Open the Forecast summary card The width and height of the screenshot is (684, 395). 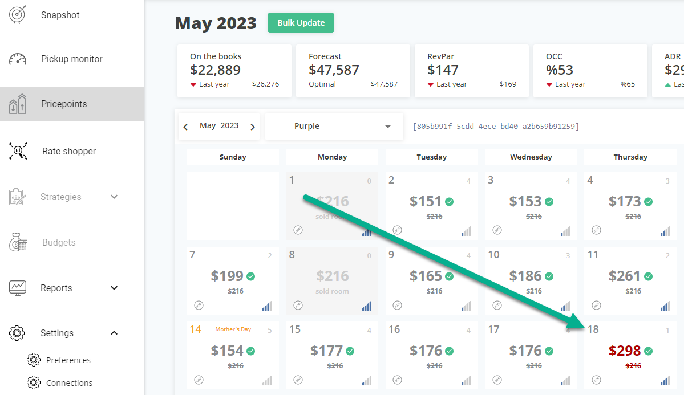point(353,71)
